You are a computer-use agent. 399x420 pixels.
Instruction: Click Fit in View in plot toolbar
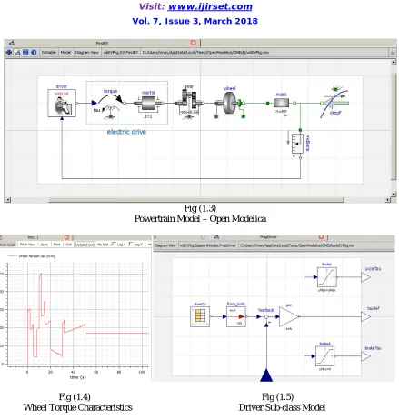tap(27, 245)
